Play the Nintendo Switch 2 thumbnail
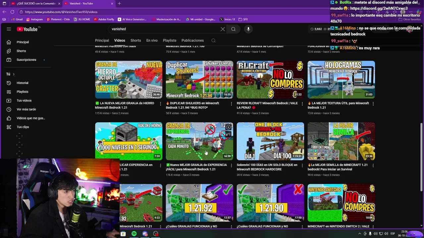 click(x=341, y=203)
